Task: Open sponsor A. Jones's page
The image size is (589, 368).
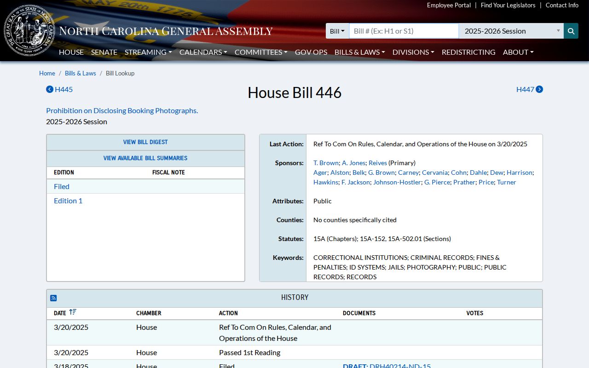Action: tap(353, 163)
